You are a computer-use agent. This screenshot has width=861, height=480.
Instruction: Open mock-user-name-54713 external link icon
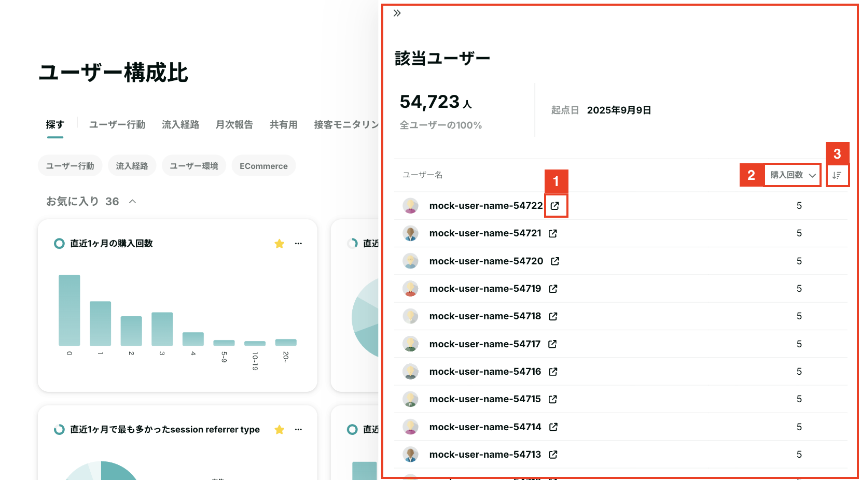coord(553,455)
